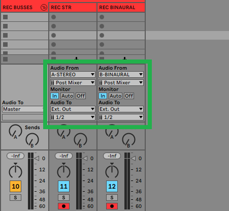Open REC STR Ext. Out Audio To dropdown

73,109
